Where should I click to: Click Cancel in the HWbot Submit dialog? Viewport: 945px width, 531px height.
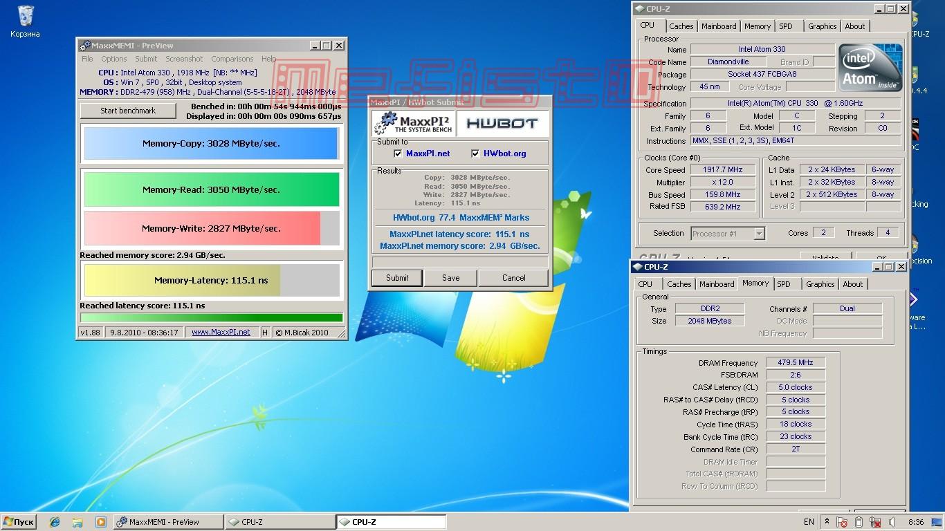tap(513, 278)
